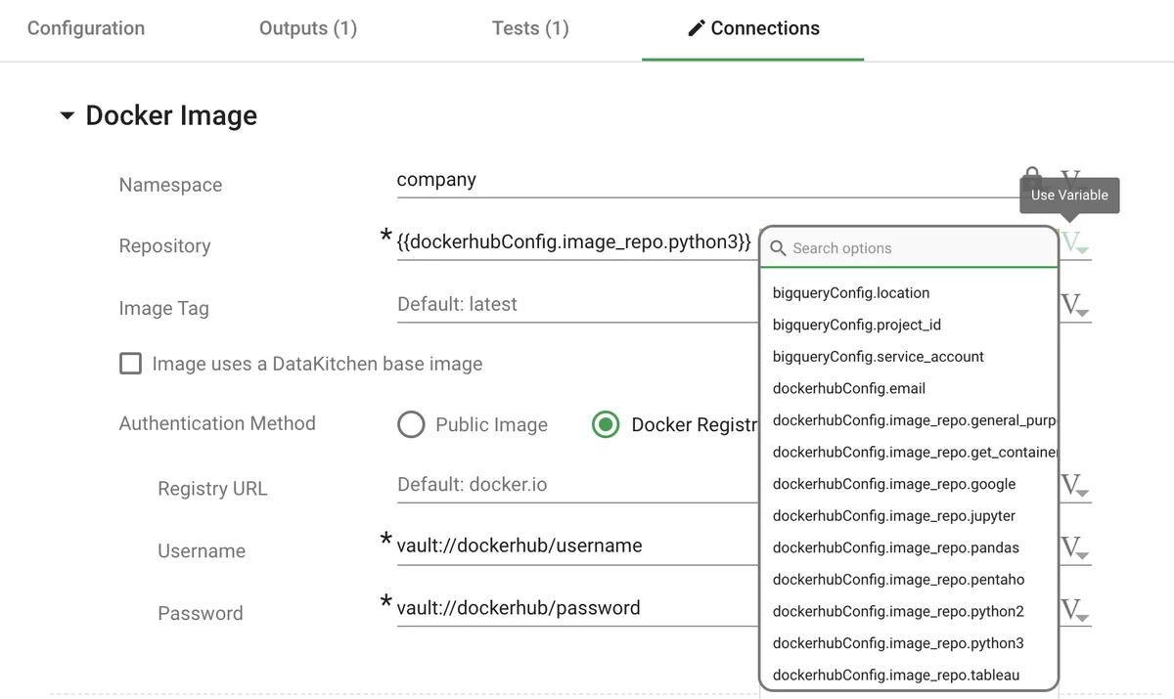Enable 'Image uses a DataKitchen base image'
Viewport: 1174px width, 699px height.
pyautogui.click(x=130, y=364)
